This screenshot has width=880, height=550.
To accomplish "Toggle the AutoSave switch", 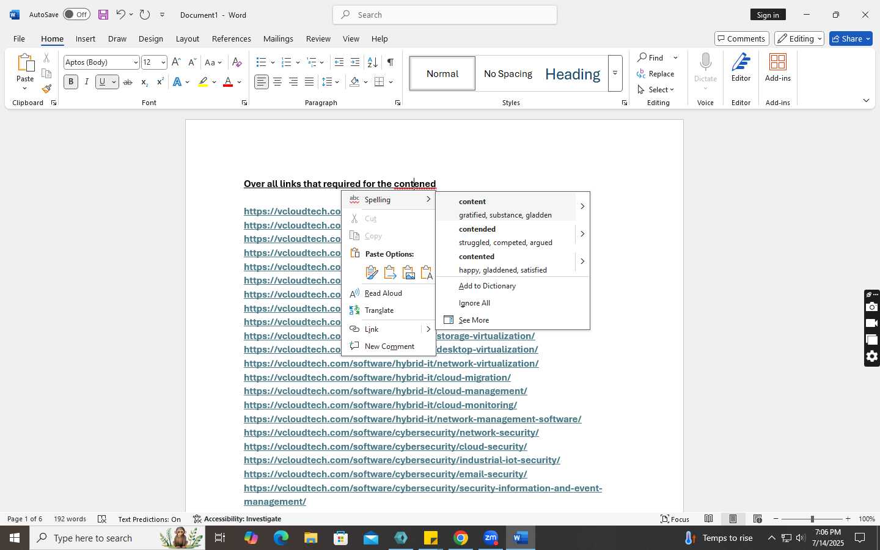I will click(x=76, y=15).
